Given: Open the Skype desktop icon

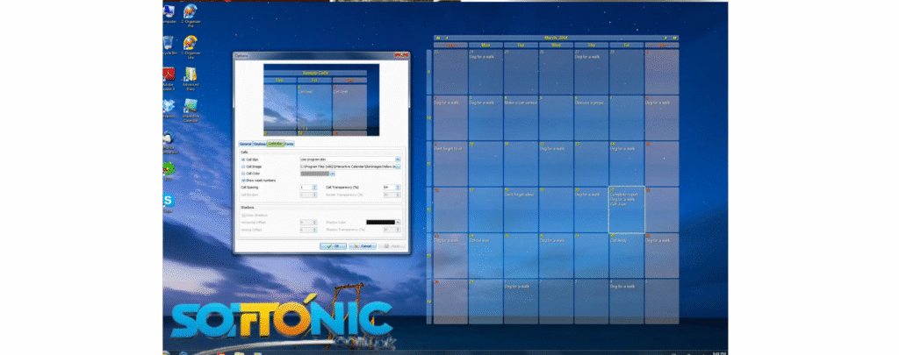Looking at the screenshot, I should [x=169, y=203].
